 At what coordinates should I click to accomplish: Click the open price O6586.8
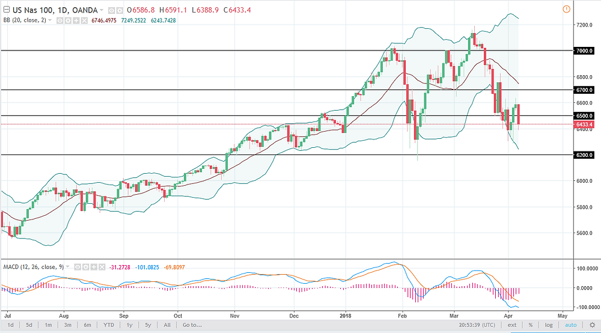click(x=141, y=10)
